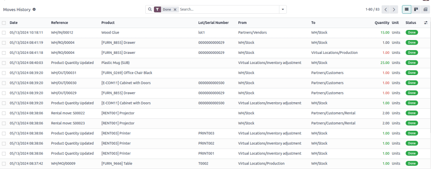Click the 1-80 / 83 pager counter
The height and width of the screenshot is (169, 431).
(x=372, y=9)
